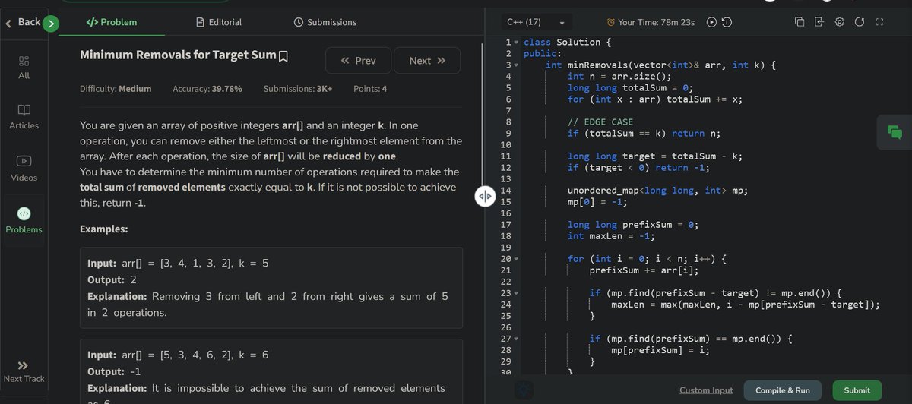Image resolution: width=912 pixels, height=404 pixels.
Task: Click the alarm clock timer icon
Action: click(x=611, y=22)
